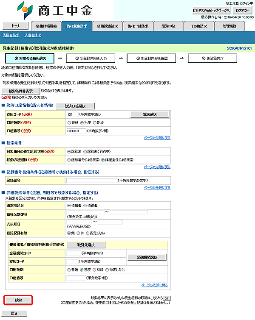Viewport: 255px width, 320px height.
Task: Select 別段 in counterparty 口座種別
Action: click(94, 270)
